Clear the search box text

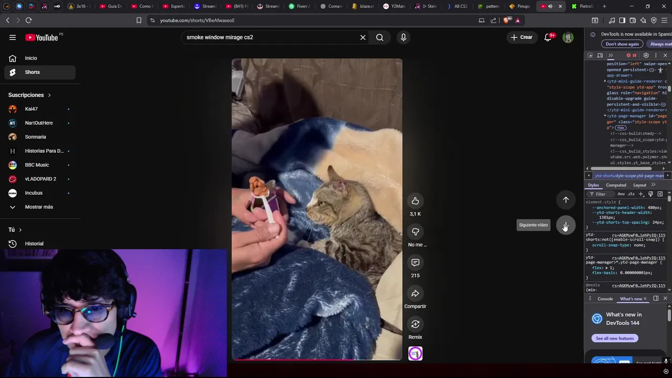click(363, 37)
